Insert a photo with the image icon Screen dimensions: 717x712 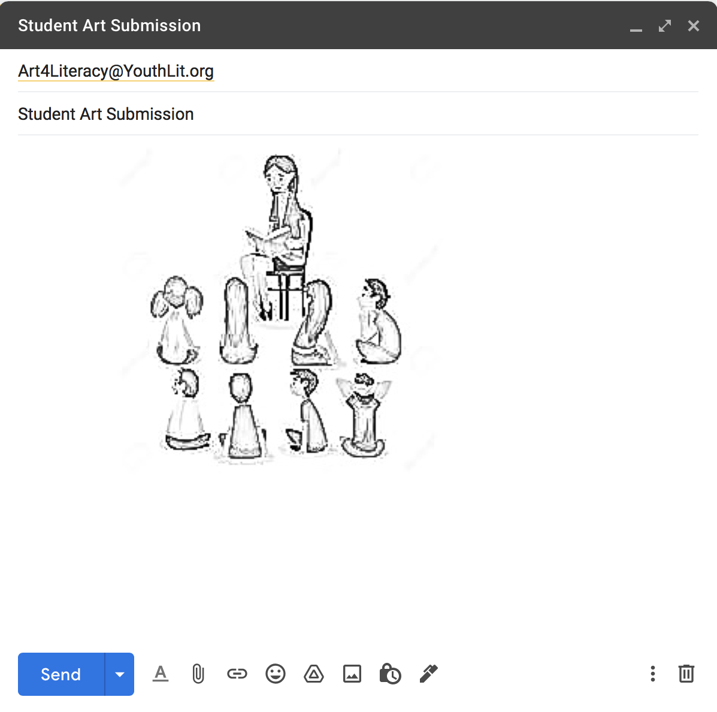pyautogui.click(x=352, y=674)
